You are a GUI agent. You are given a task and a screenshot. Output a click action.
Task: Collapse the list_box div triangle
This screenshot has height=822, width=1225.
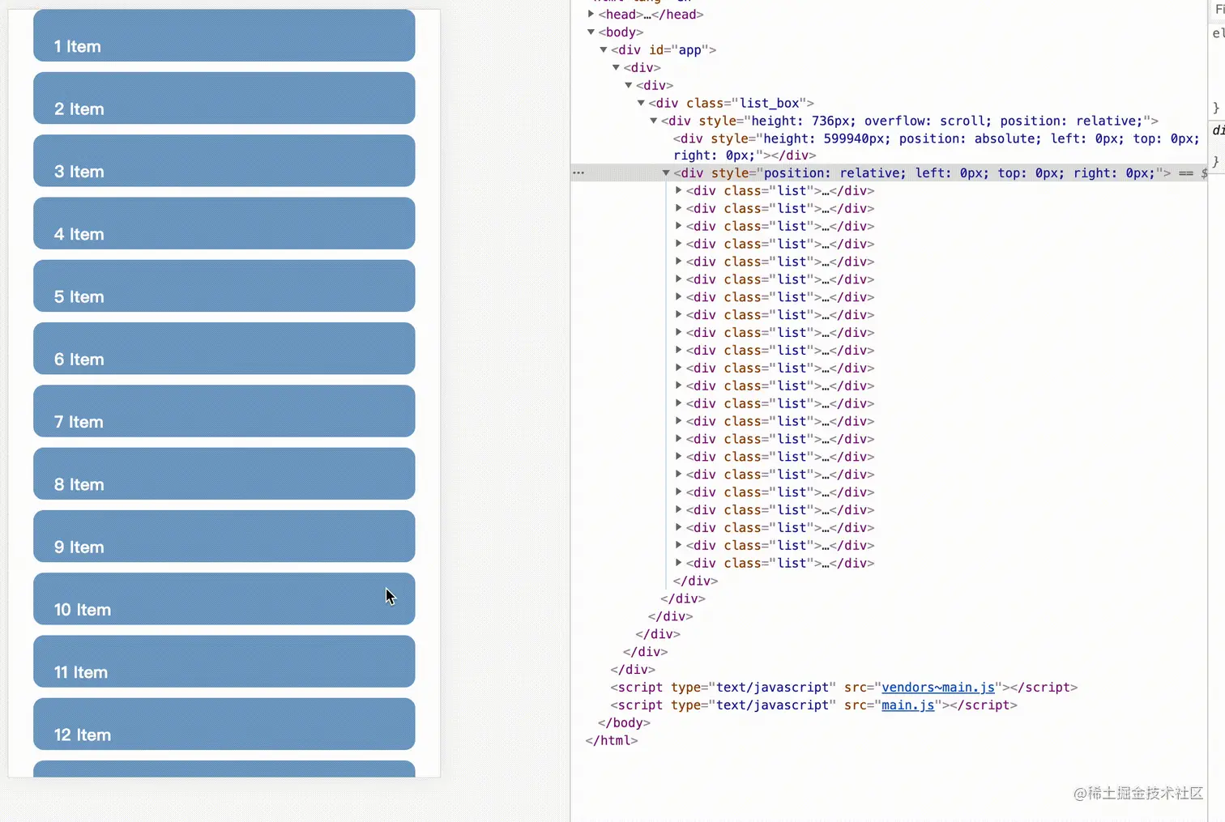pyautogui.click(x=641, y=103)
